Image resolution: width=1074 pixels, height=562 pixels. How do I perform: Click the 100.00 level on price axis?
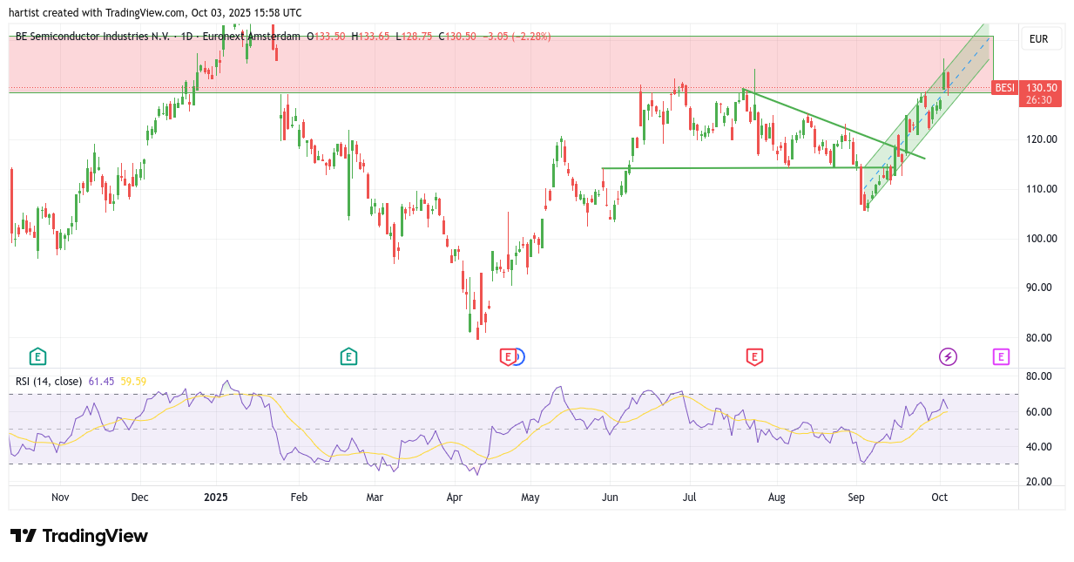pyautogui.click(x=1041, y=238)
